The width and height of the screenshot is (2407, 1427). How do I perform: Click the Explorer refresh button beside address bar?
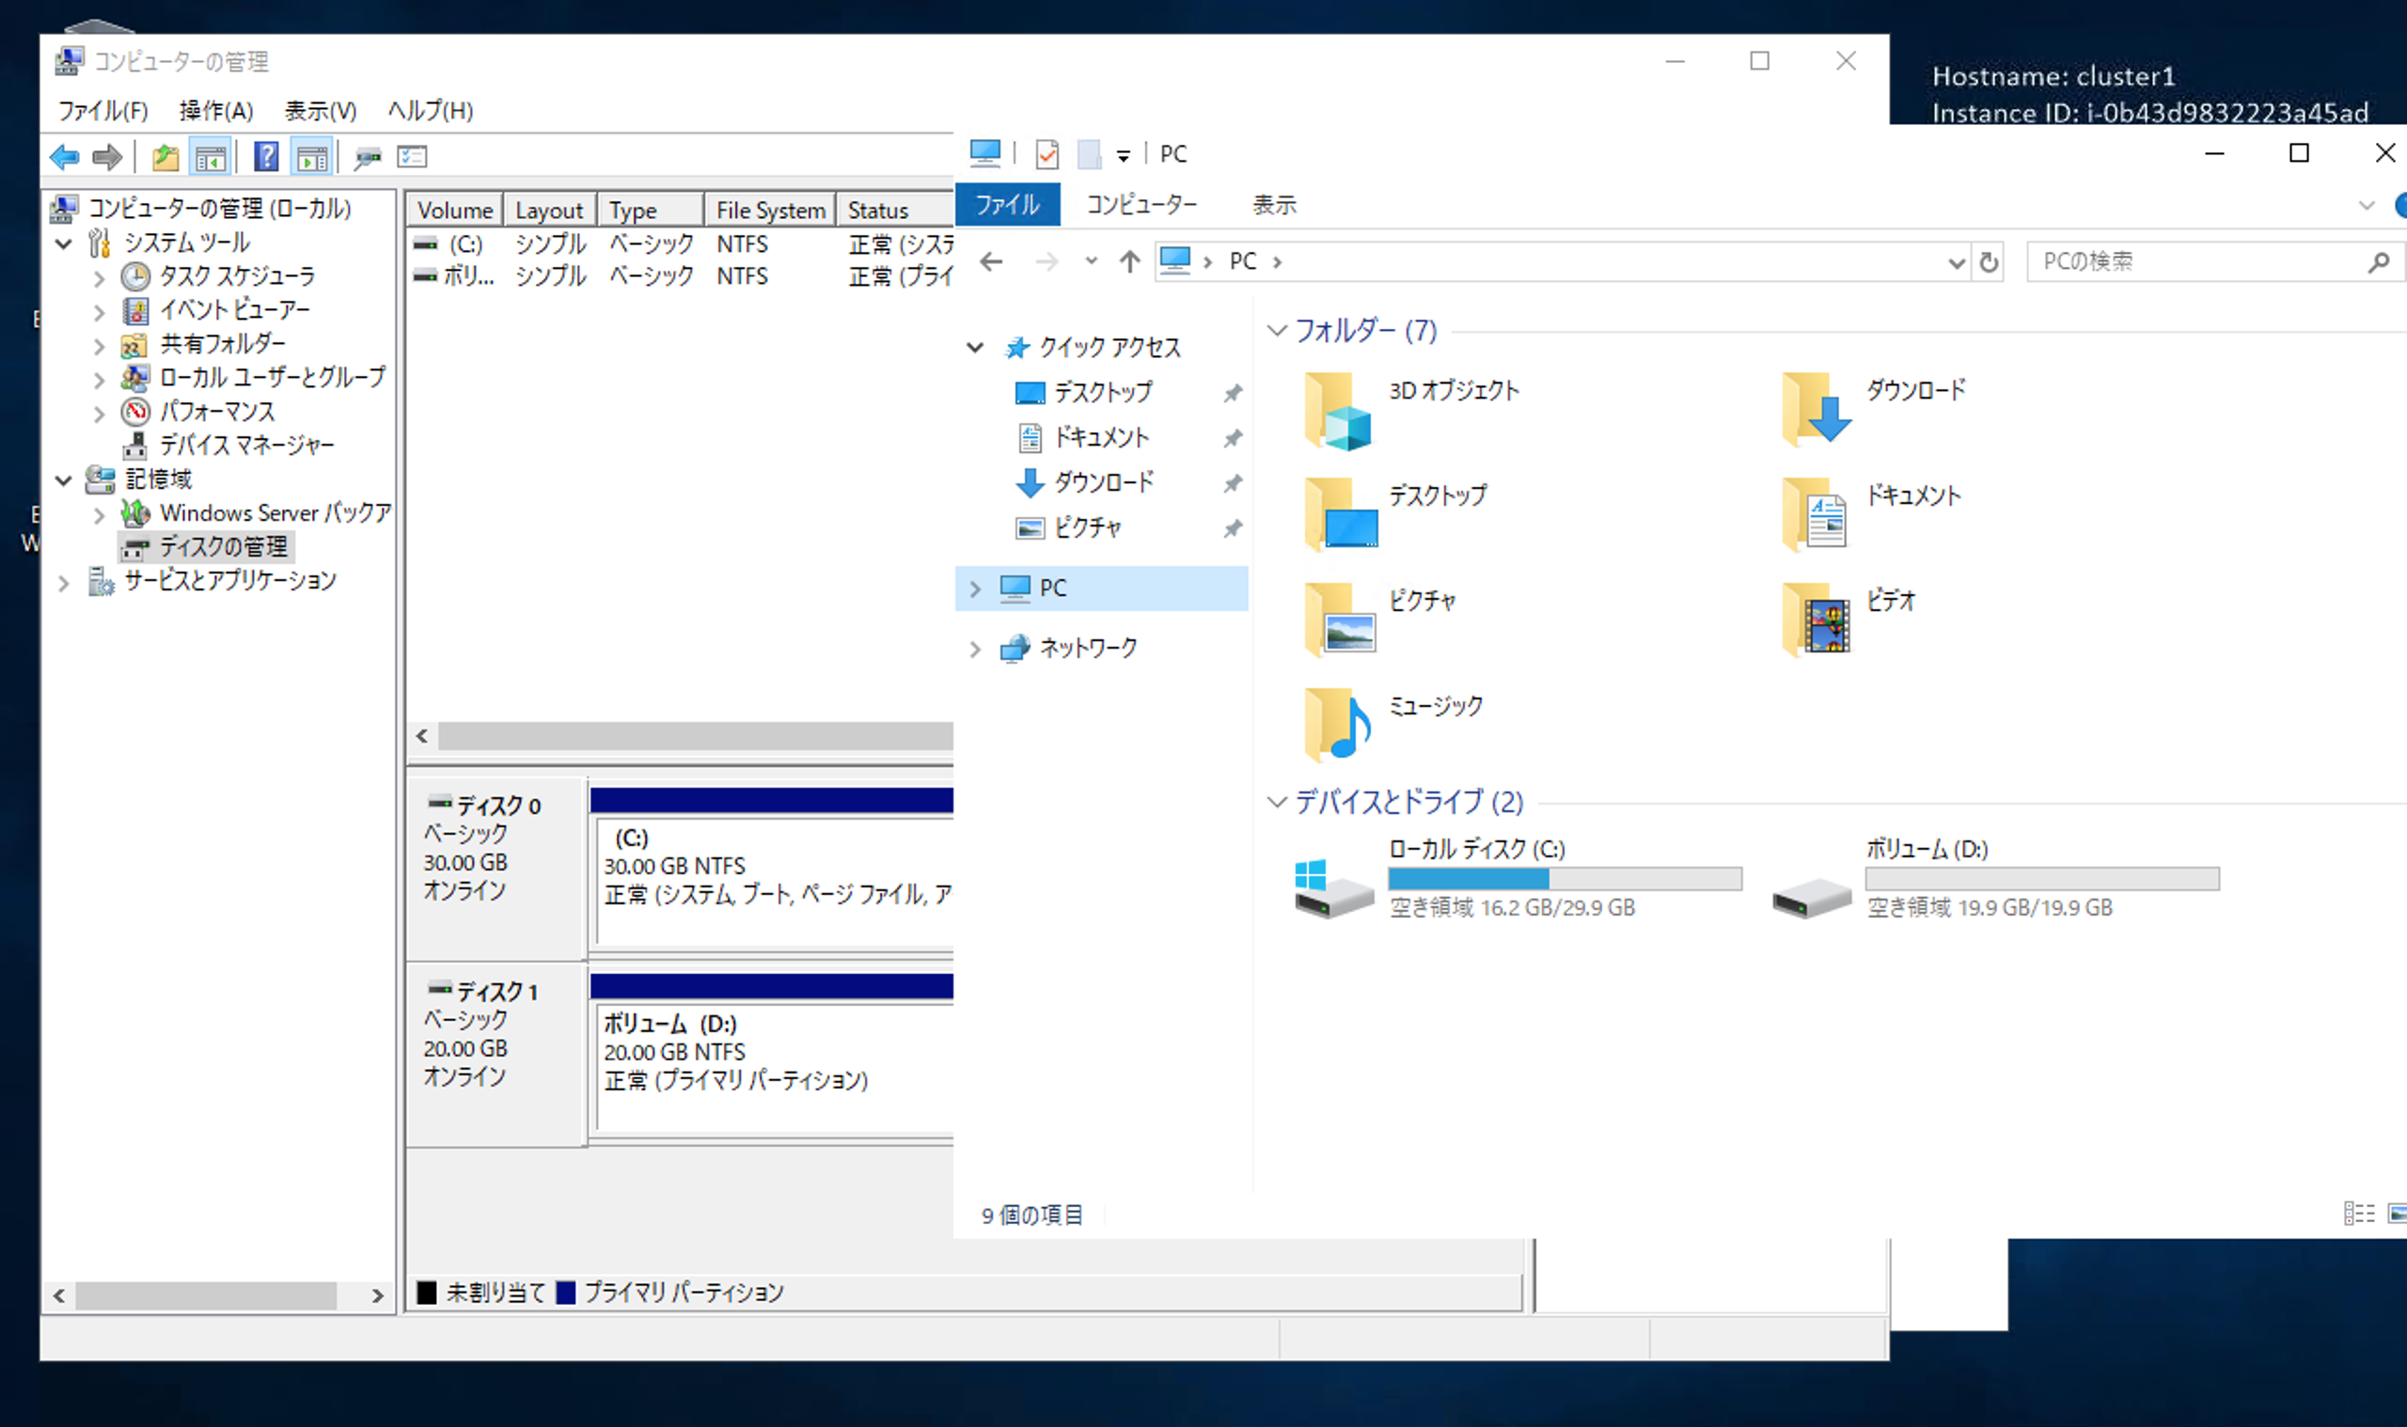[x=1989, y=261]
